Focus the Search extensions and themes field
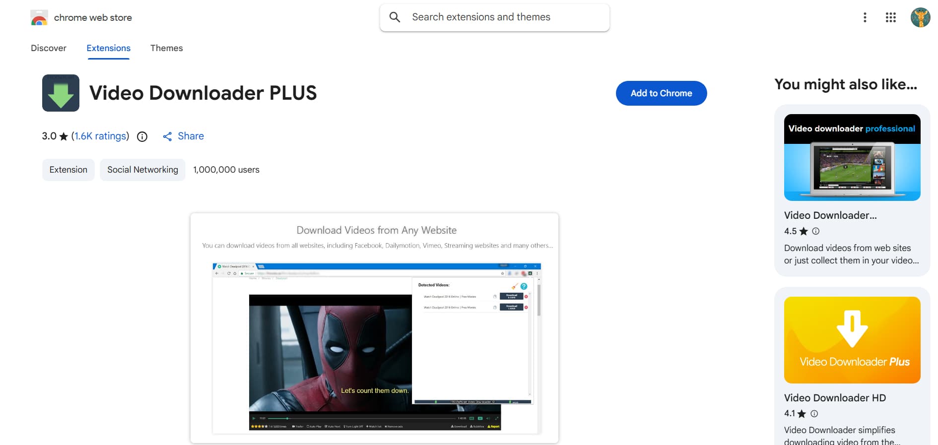 [495, 17]
